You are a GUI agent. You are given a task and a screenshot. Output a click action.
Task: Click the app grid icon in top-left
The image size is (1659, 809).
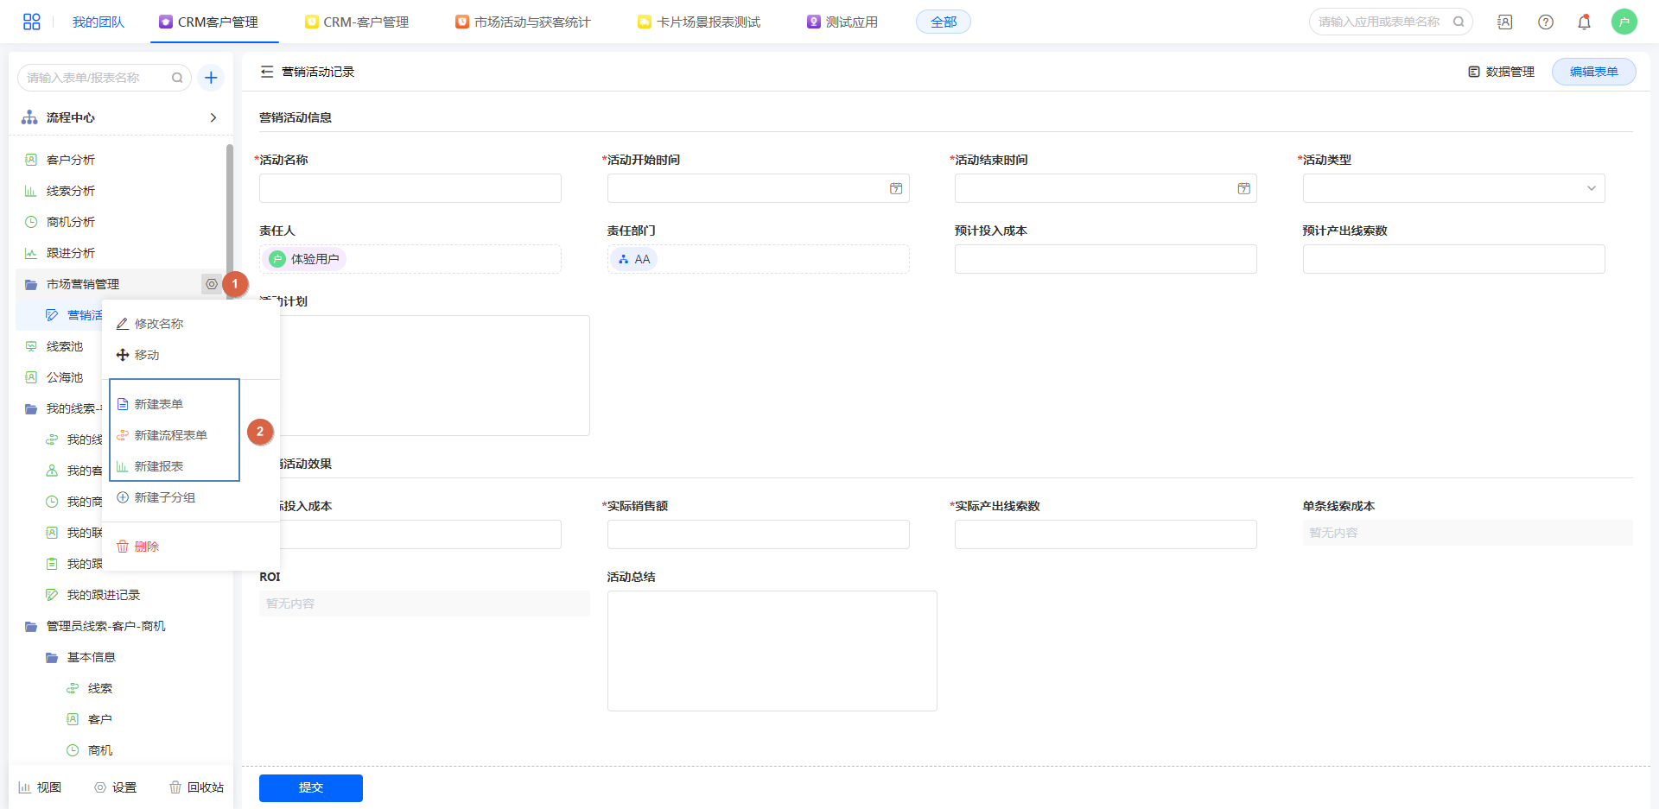coord(31,22)
